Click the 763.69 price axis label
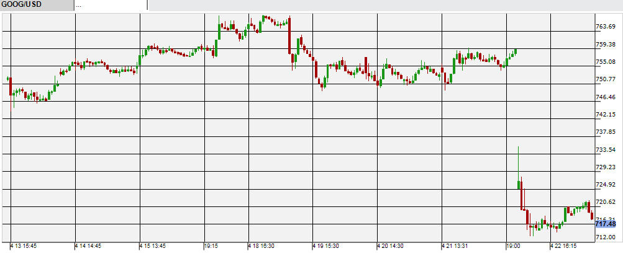 point(606,27)
